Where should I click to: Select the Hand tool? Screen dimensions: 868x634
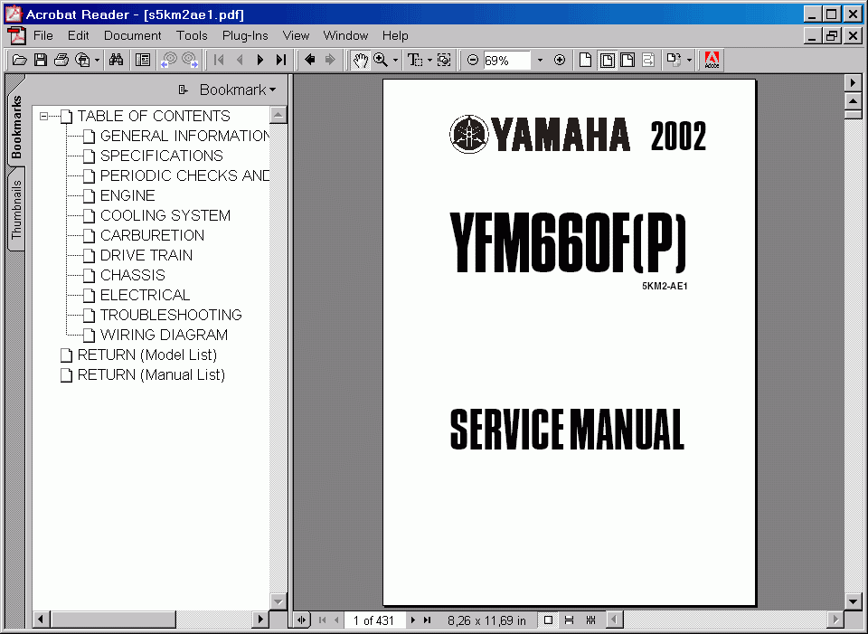tap(360, 61)
